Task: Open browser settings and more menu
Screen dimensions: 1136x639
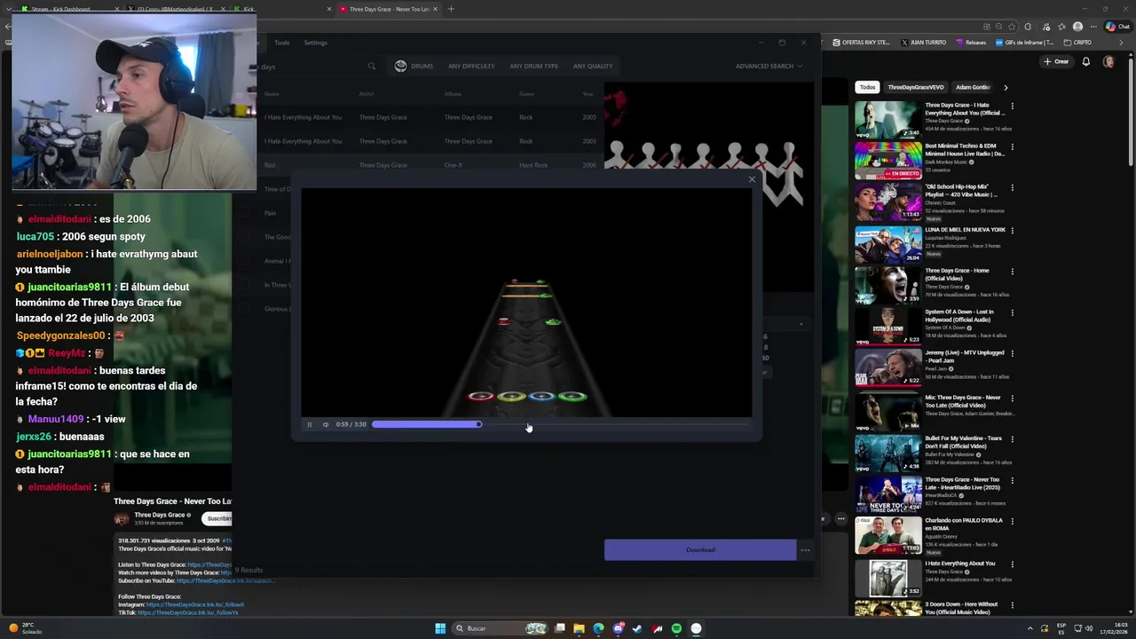Action: pos(1092,27)
